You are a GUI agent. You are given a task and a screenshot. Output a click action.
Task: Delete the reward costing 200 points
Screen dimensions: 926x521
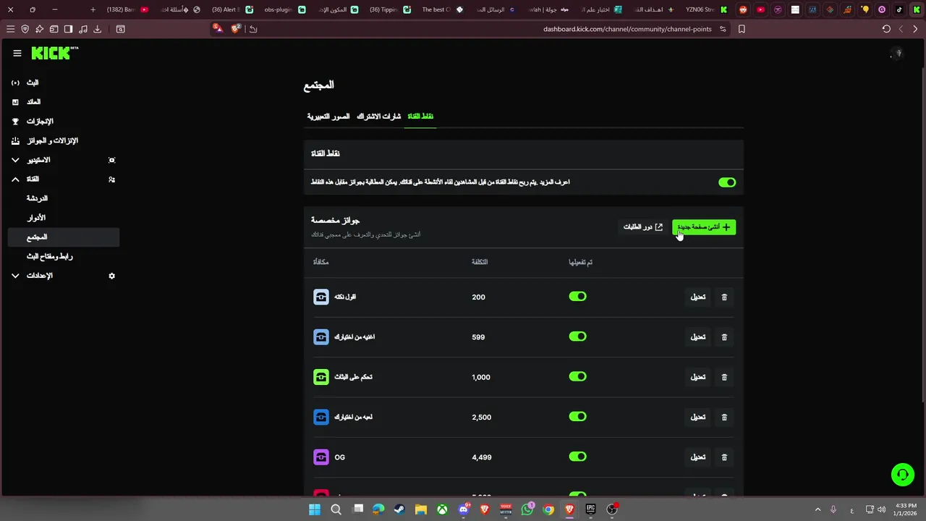click(724, 297)
